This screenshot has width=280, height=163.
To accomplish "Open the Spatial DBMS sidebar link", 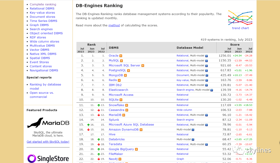I will 40,58.
